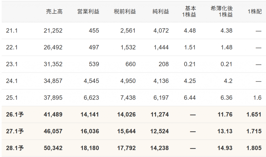Click the 純利益 column header
Screen dimensions: 266x157
(161, 12)
